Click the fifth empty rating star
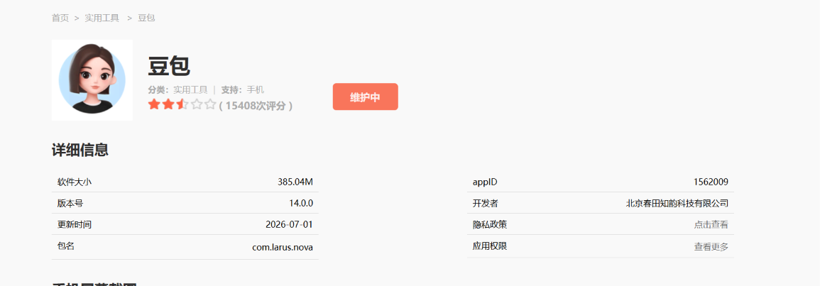This screenshot has width=820, height=286. (x=210, y=104)
